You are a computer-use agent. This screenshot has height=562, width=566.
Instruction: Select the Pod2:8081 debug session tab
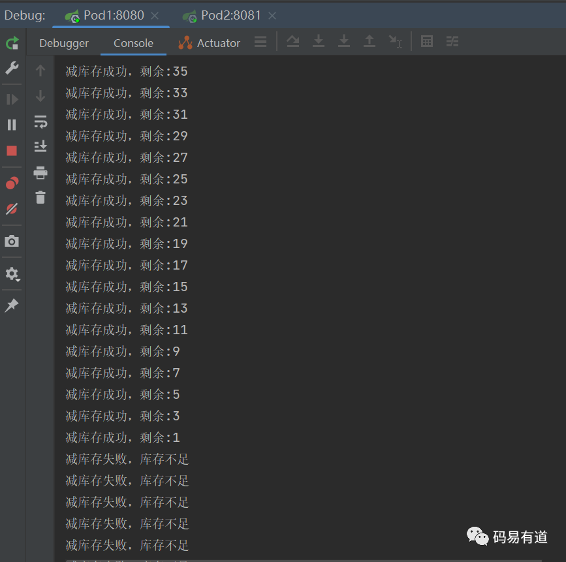(229, 15)
